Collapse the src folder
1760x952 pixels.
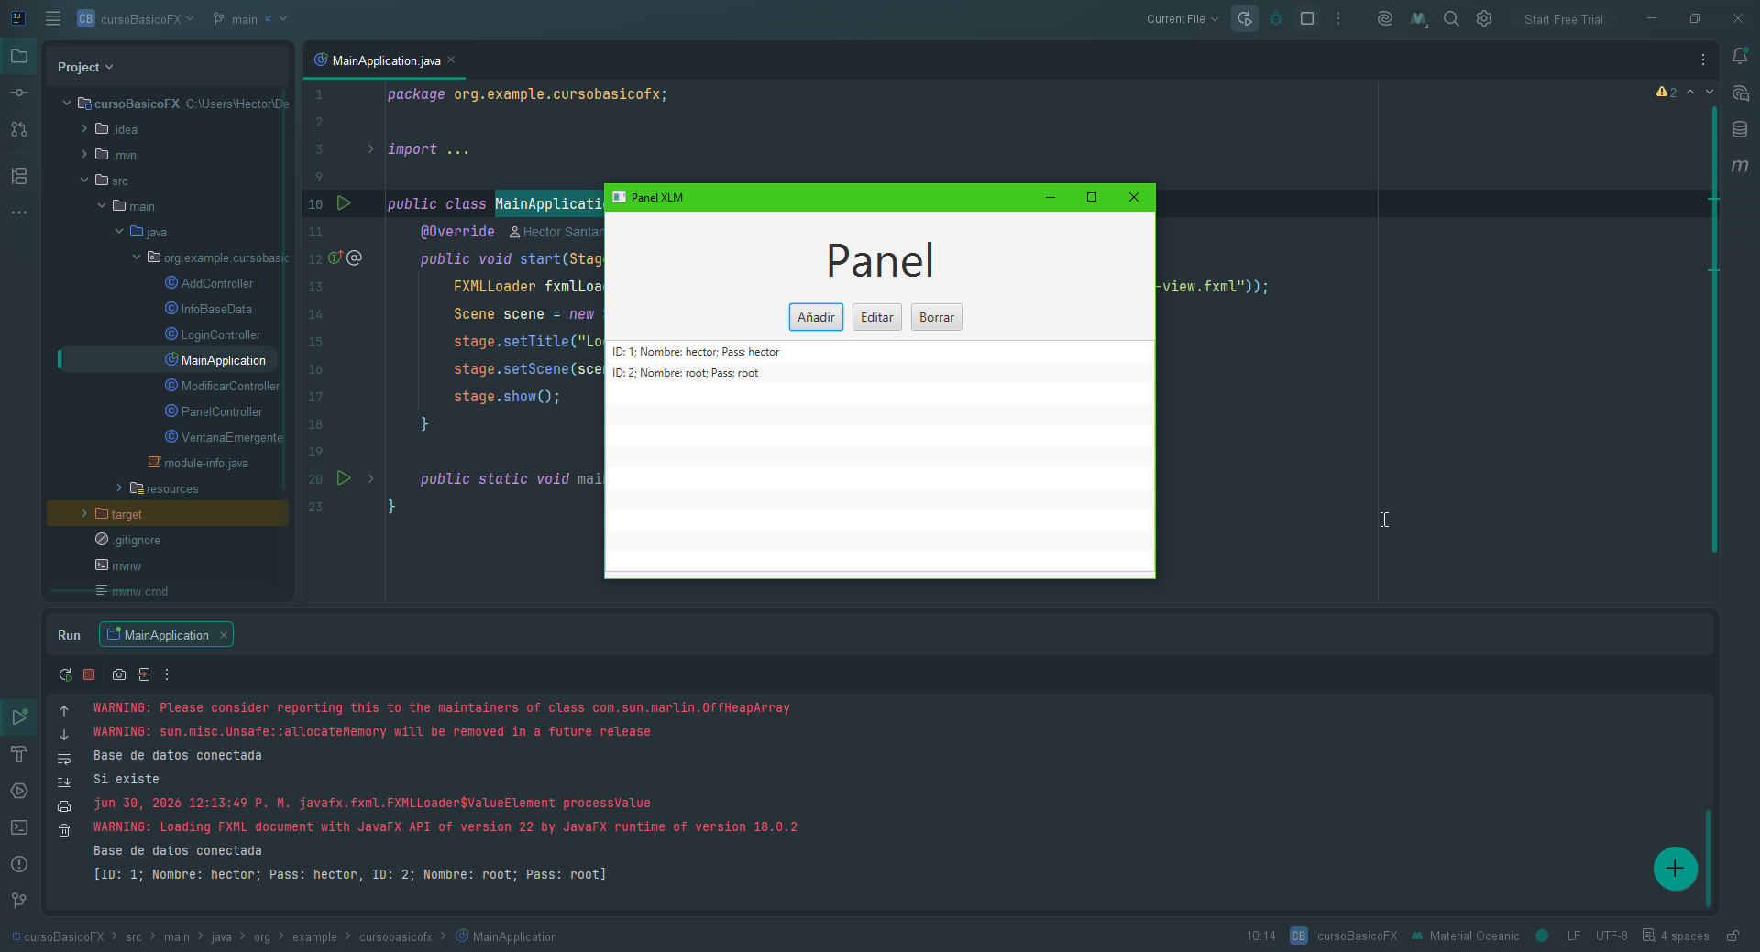[x=84, y=181]
